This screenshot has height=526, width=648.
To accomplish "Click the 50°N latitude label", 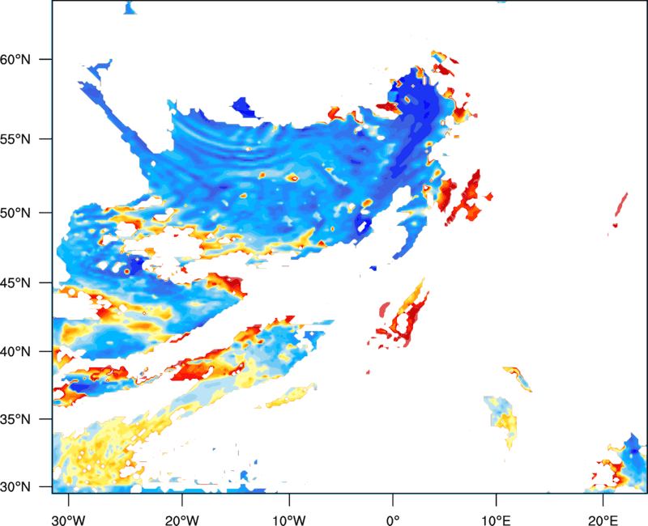I will [x=15, y=213].
